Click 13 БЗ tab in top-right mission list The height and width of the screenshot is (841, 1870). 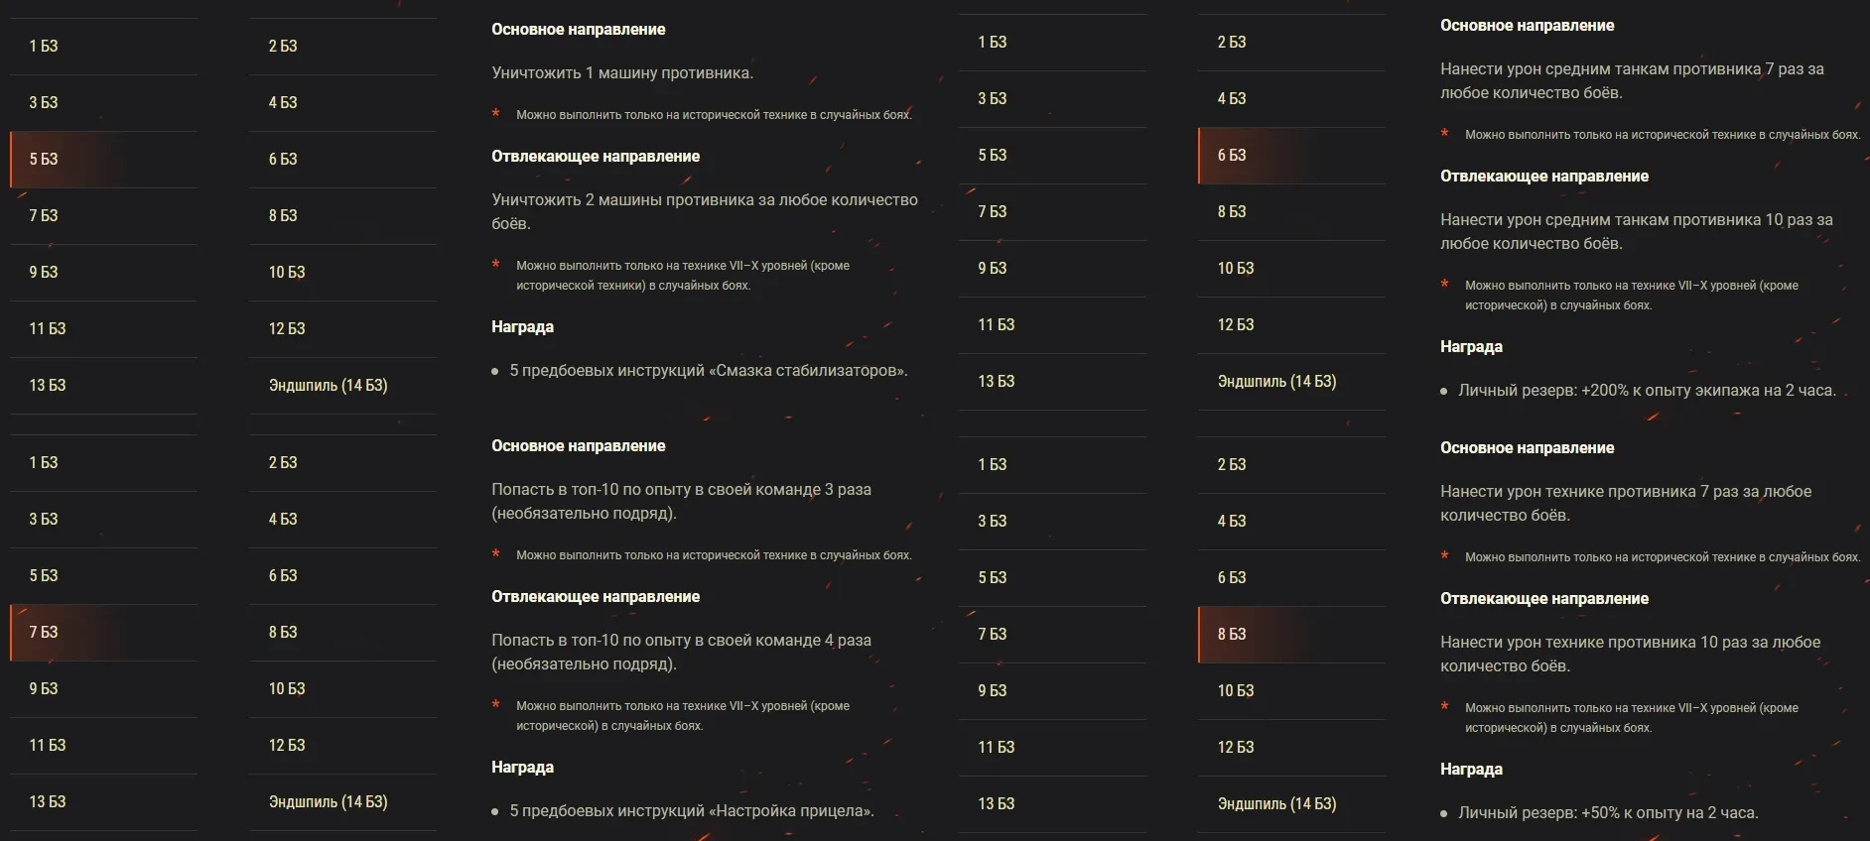point(997,382)
